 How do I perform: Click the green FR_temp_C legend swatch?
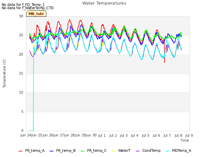click(83, 151)
